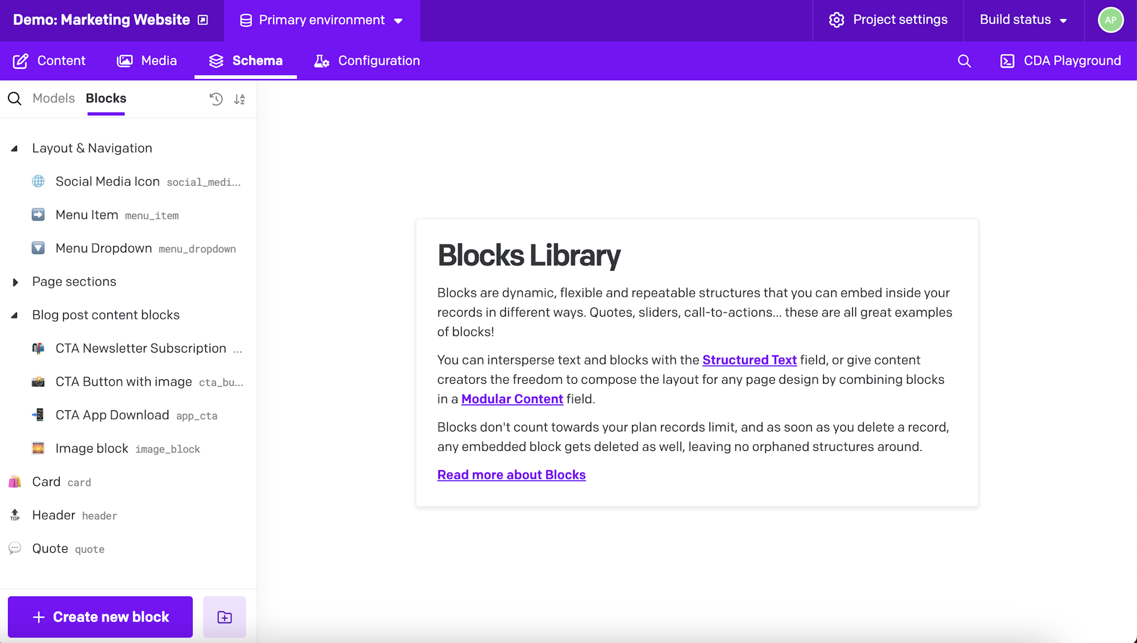Click the CTA Button camera icon

pos(38,381)
